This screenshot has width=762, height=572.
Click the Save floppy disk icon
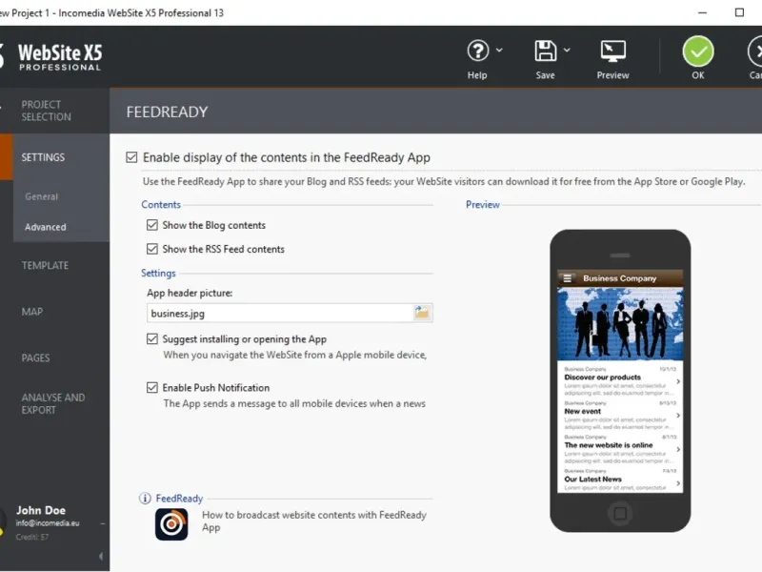[545, 51]
